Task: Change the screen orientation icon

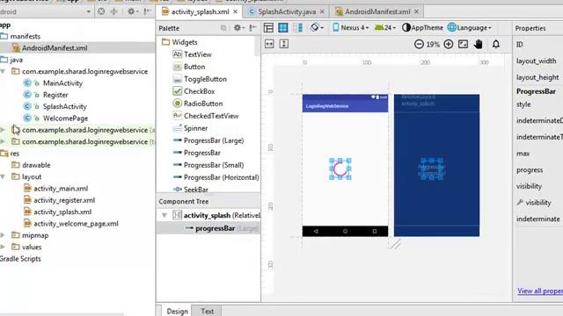Action: (317, 27)
